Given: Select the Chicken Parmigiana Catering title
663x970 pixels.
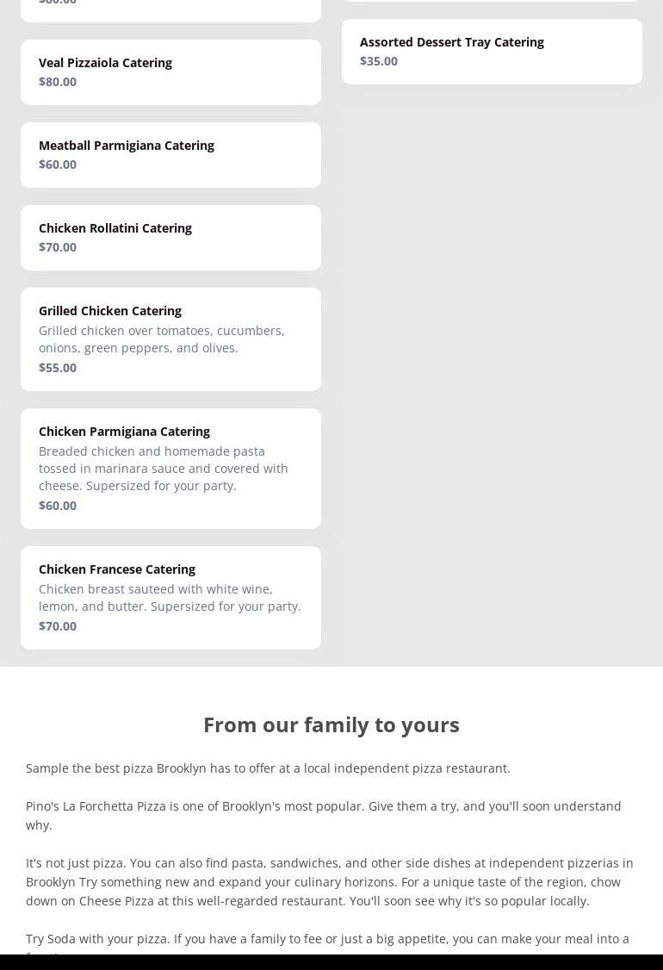Looking at the screenshot, I should [124, 432].
